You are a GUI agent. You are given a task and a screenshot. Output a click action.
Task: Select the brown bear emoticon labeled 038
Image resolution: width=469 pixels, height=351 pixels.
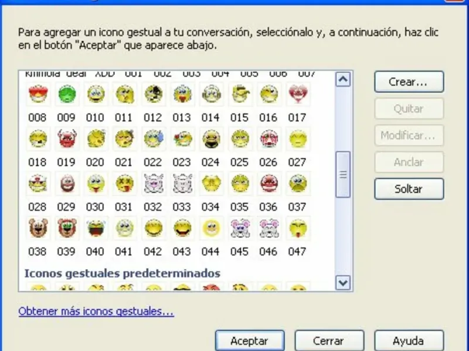[x=38, y=228]
